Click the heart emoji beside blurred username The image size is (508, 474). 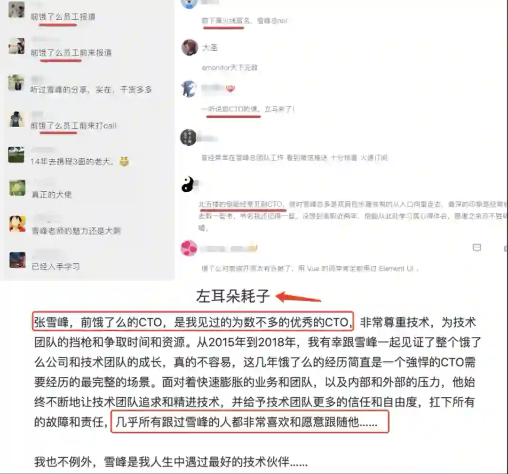point(230,88)
